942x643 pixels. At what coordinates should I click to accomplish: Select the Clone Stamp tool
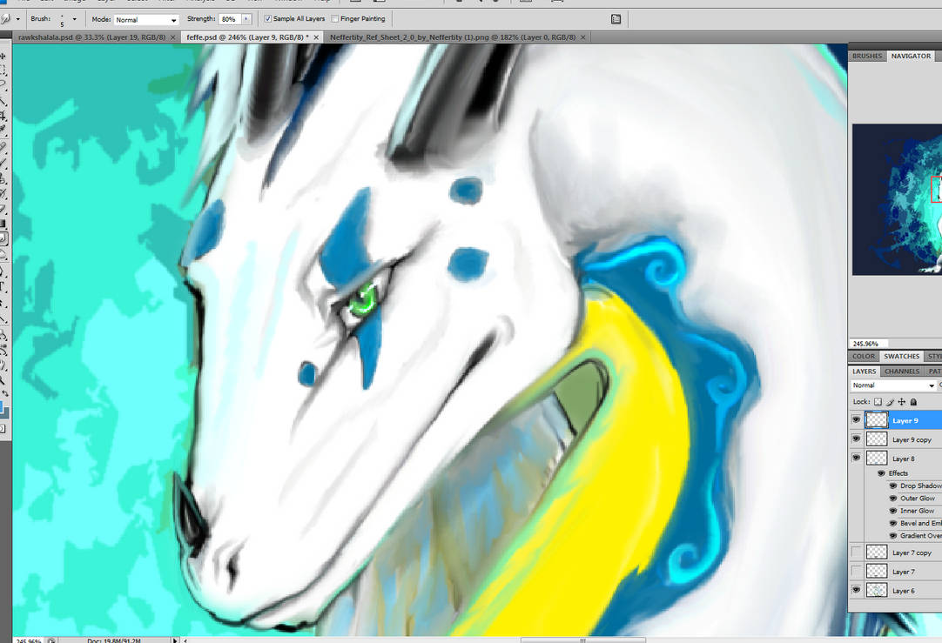pyautogui.click(x=3, y=177)
